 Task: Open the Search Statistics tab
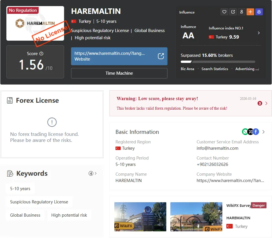click(215, 69)
